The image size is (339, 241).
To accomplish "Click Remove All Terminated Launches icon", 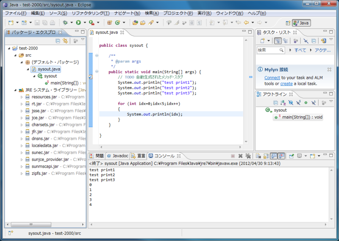I will (x=248, y=156).
